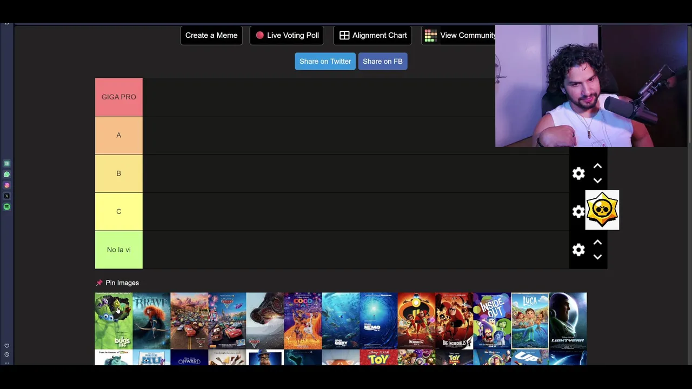Pick the Up poster
This screenshot has height=389, width=692.
pyautogui.click(x=530, y=357)
